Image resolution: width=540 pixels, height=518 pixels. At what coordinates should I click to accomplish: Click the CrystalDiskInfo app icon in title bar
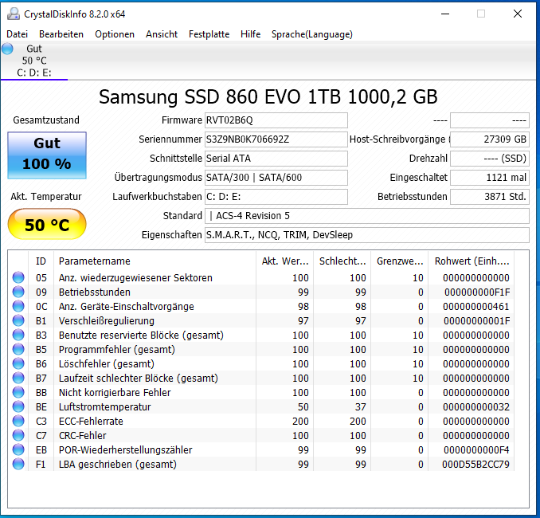[x=14, y=14]
